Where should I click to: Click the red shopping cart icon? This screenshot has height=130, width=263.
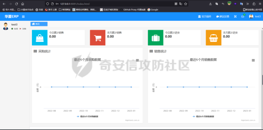98,38
